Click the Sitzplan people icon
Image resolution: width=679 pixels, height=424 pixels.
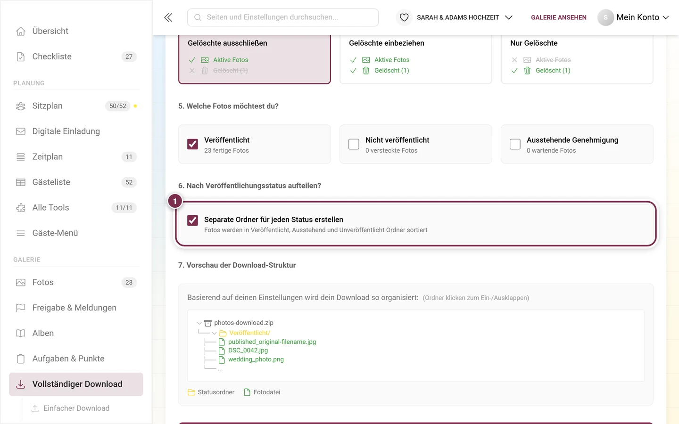point(21,106)
